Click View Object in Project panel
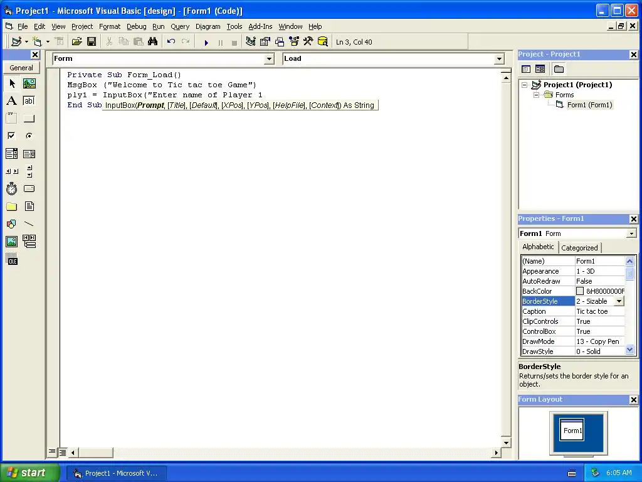 pyautogui.click(x=540, y=69)
